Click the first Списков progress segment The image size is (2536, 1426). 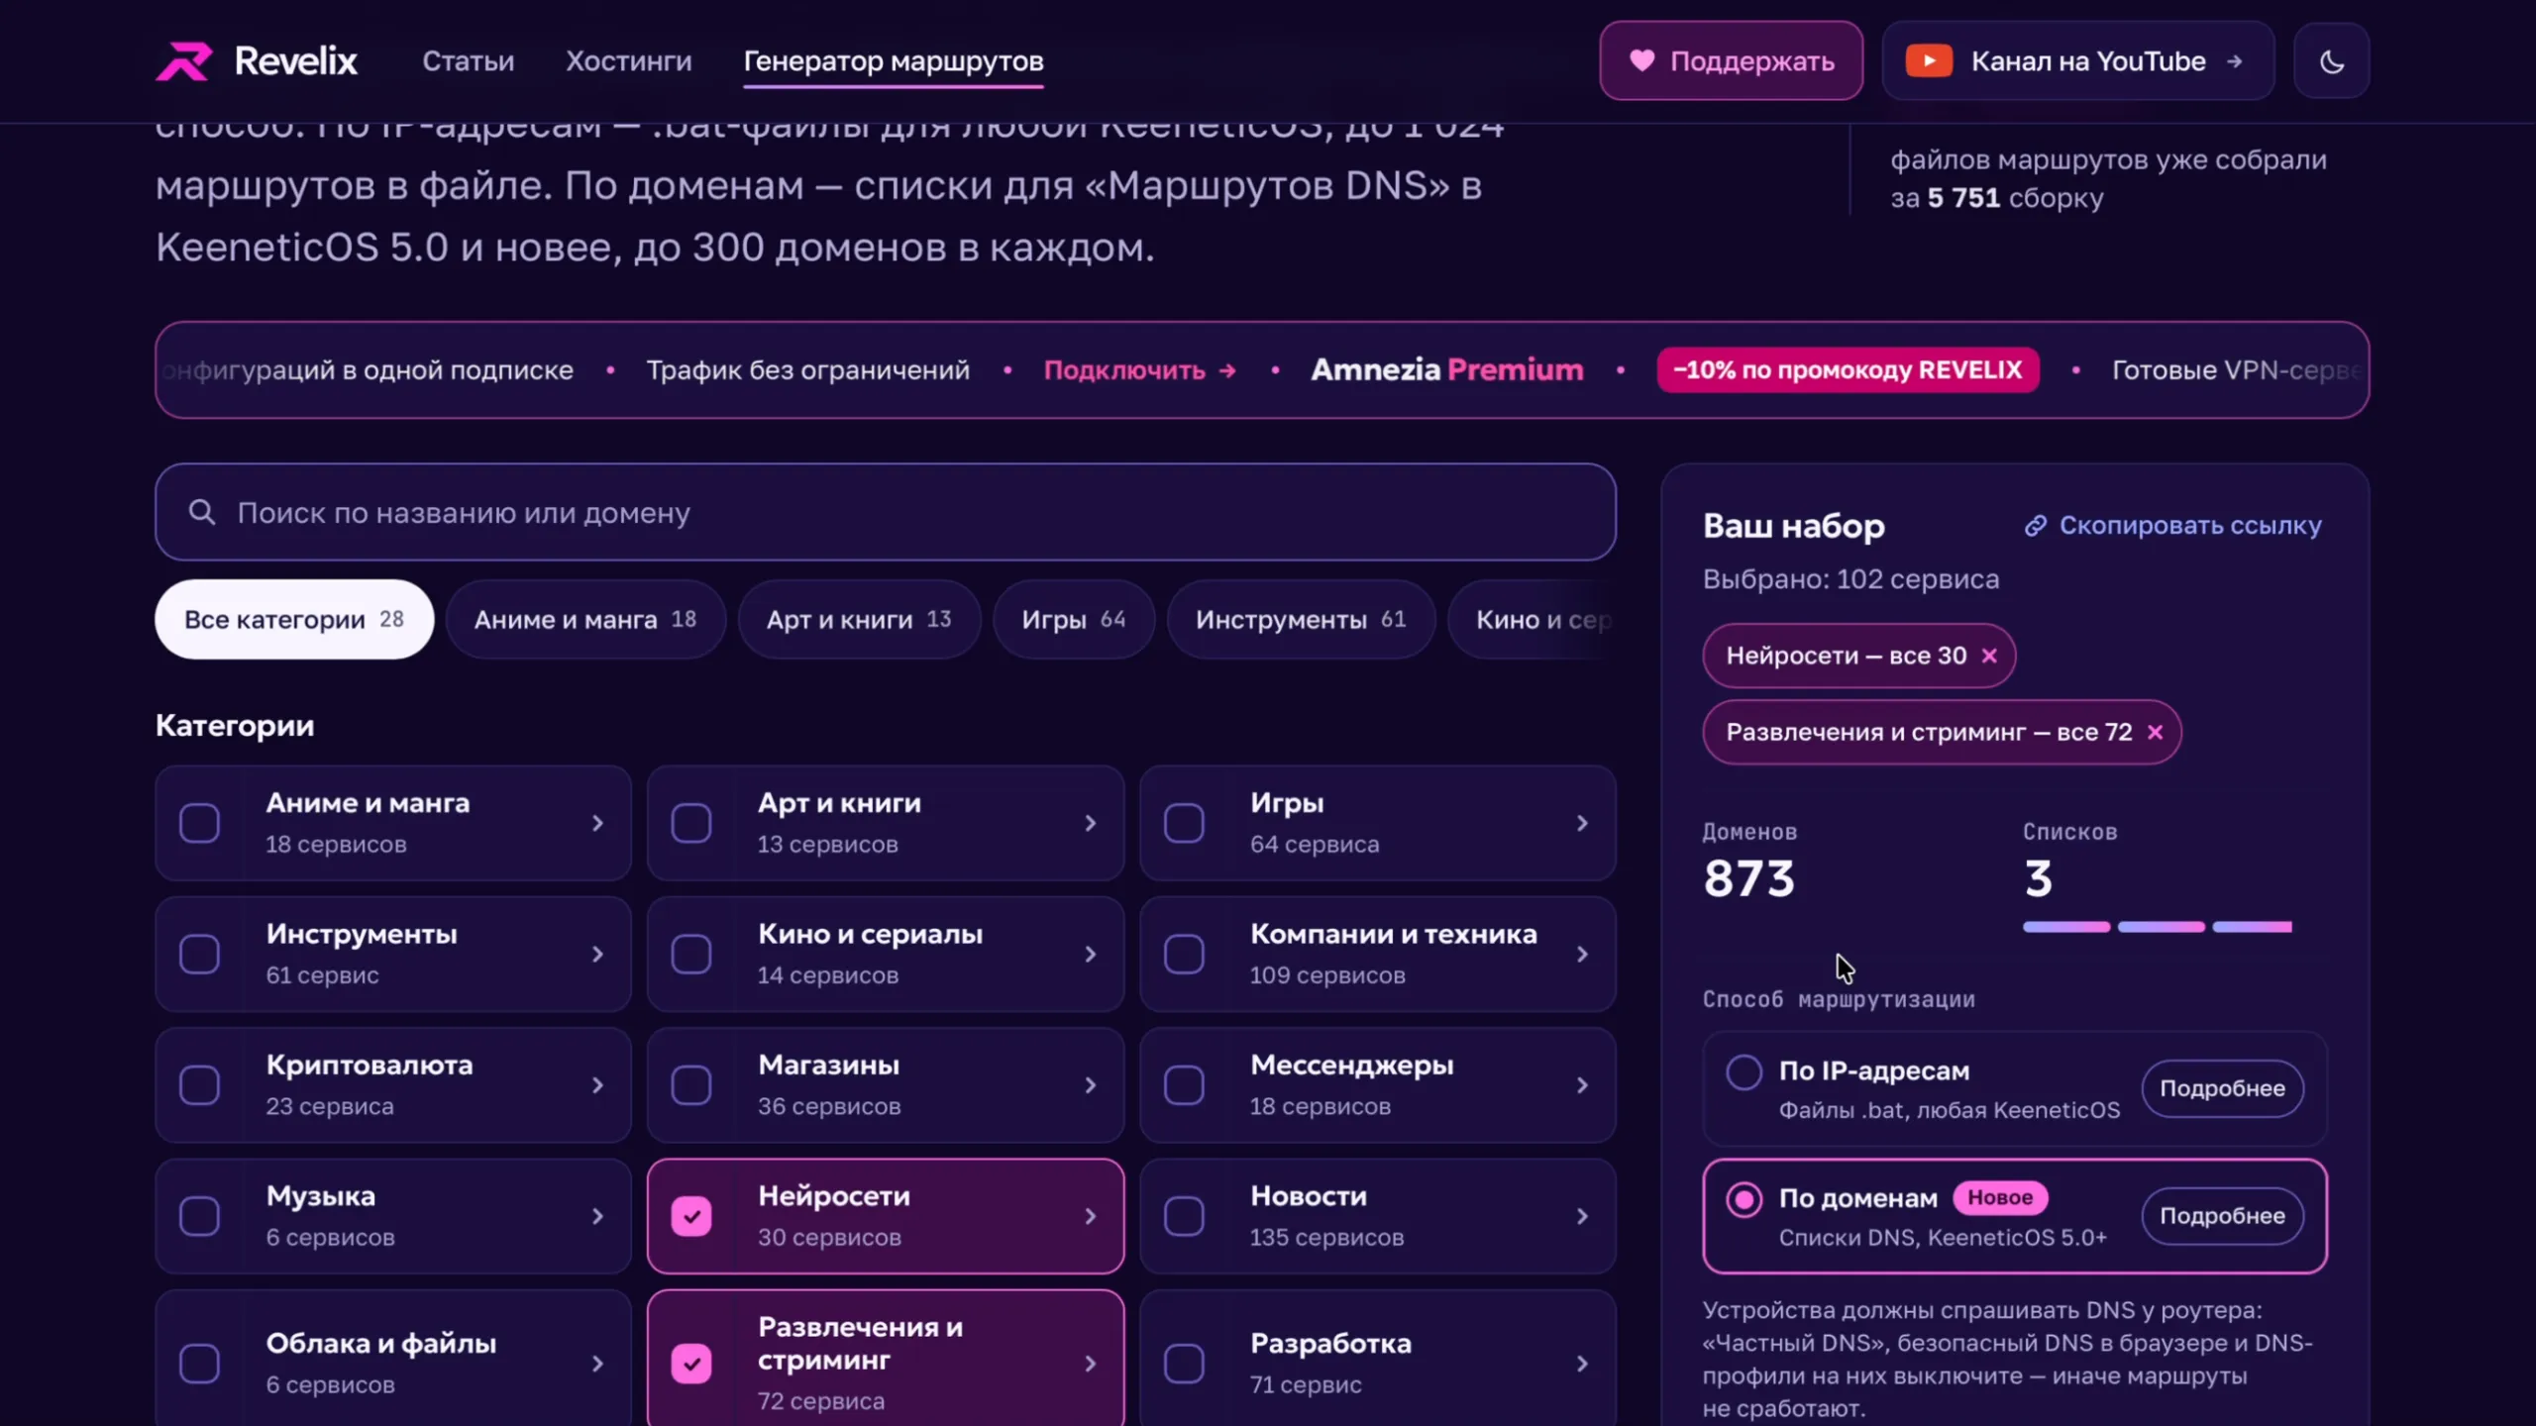pyautogui.click(x=2066, y=927)
